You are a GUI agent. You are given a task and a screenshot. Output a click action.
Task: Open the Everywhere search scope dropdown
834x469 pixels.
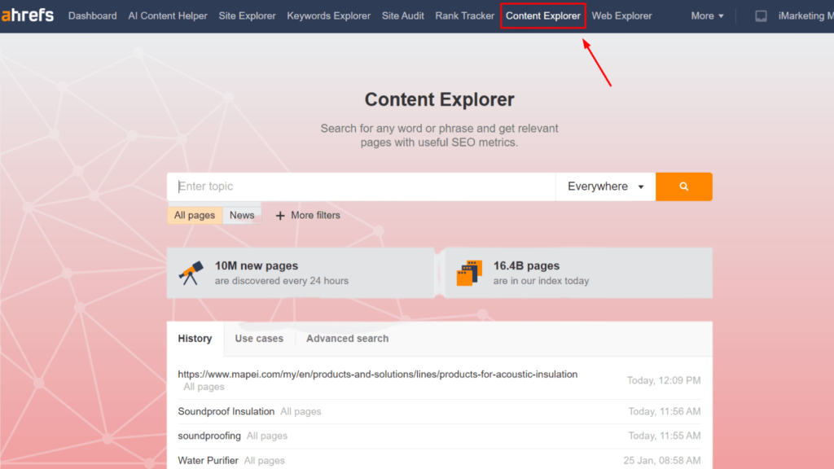click(x=606, y=186)
